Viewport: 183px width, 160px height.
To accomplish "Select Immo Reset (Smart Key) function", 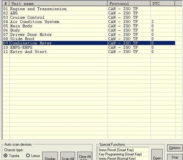I will (x=123, y=150).
